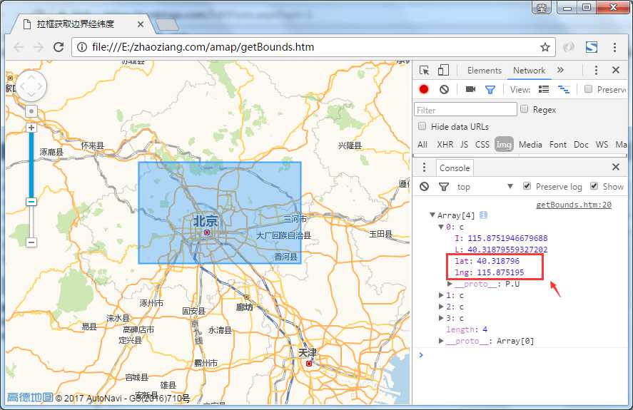Check Hide data URLs

[422, 126]
